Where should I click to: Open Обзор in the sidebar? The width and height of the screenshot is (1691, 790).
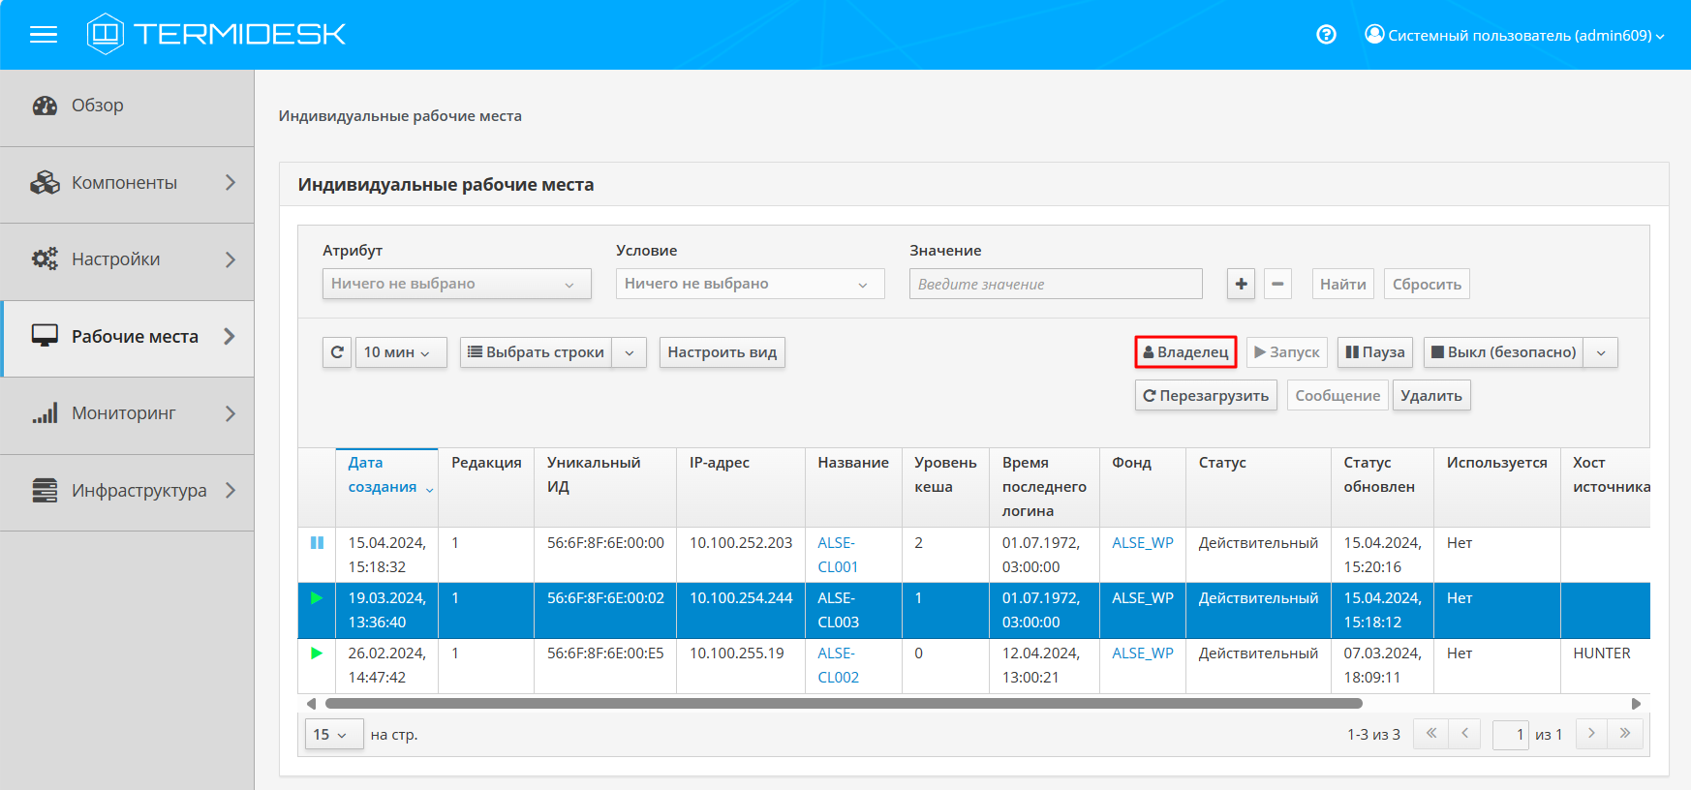tap(98, 106)
